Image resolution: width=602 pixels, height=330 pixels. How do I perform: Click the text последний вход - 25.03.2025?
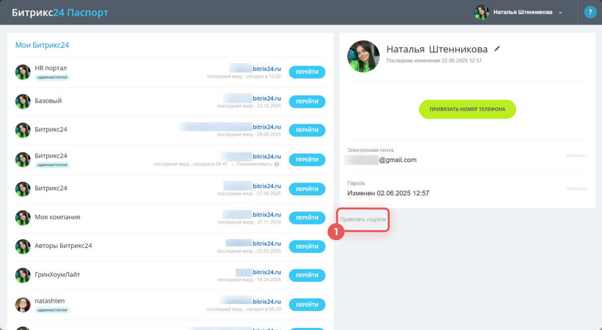point(249,251)
